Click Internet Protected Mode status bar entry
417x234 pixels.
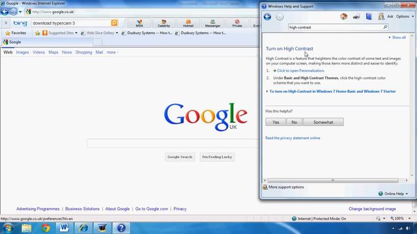pos(319,218)
